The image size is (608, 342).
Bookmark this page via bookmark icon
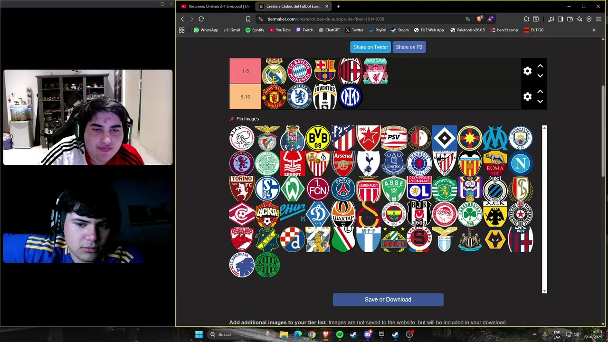click(248, 19)
